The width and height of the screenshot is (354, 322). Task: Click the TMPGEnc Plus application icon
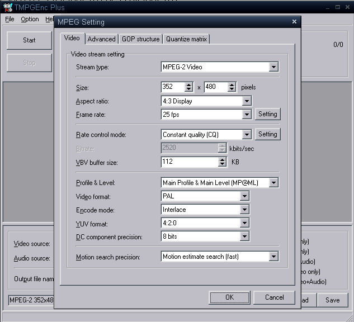8,7
